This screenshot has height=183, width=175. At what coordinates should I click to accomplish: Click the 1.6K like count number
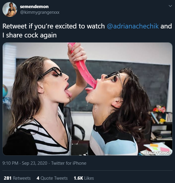coord(78,178)
